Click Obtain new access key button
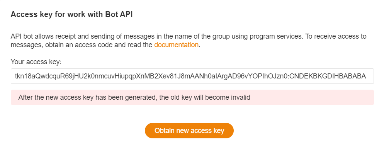 click(189, 131)
